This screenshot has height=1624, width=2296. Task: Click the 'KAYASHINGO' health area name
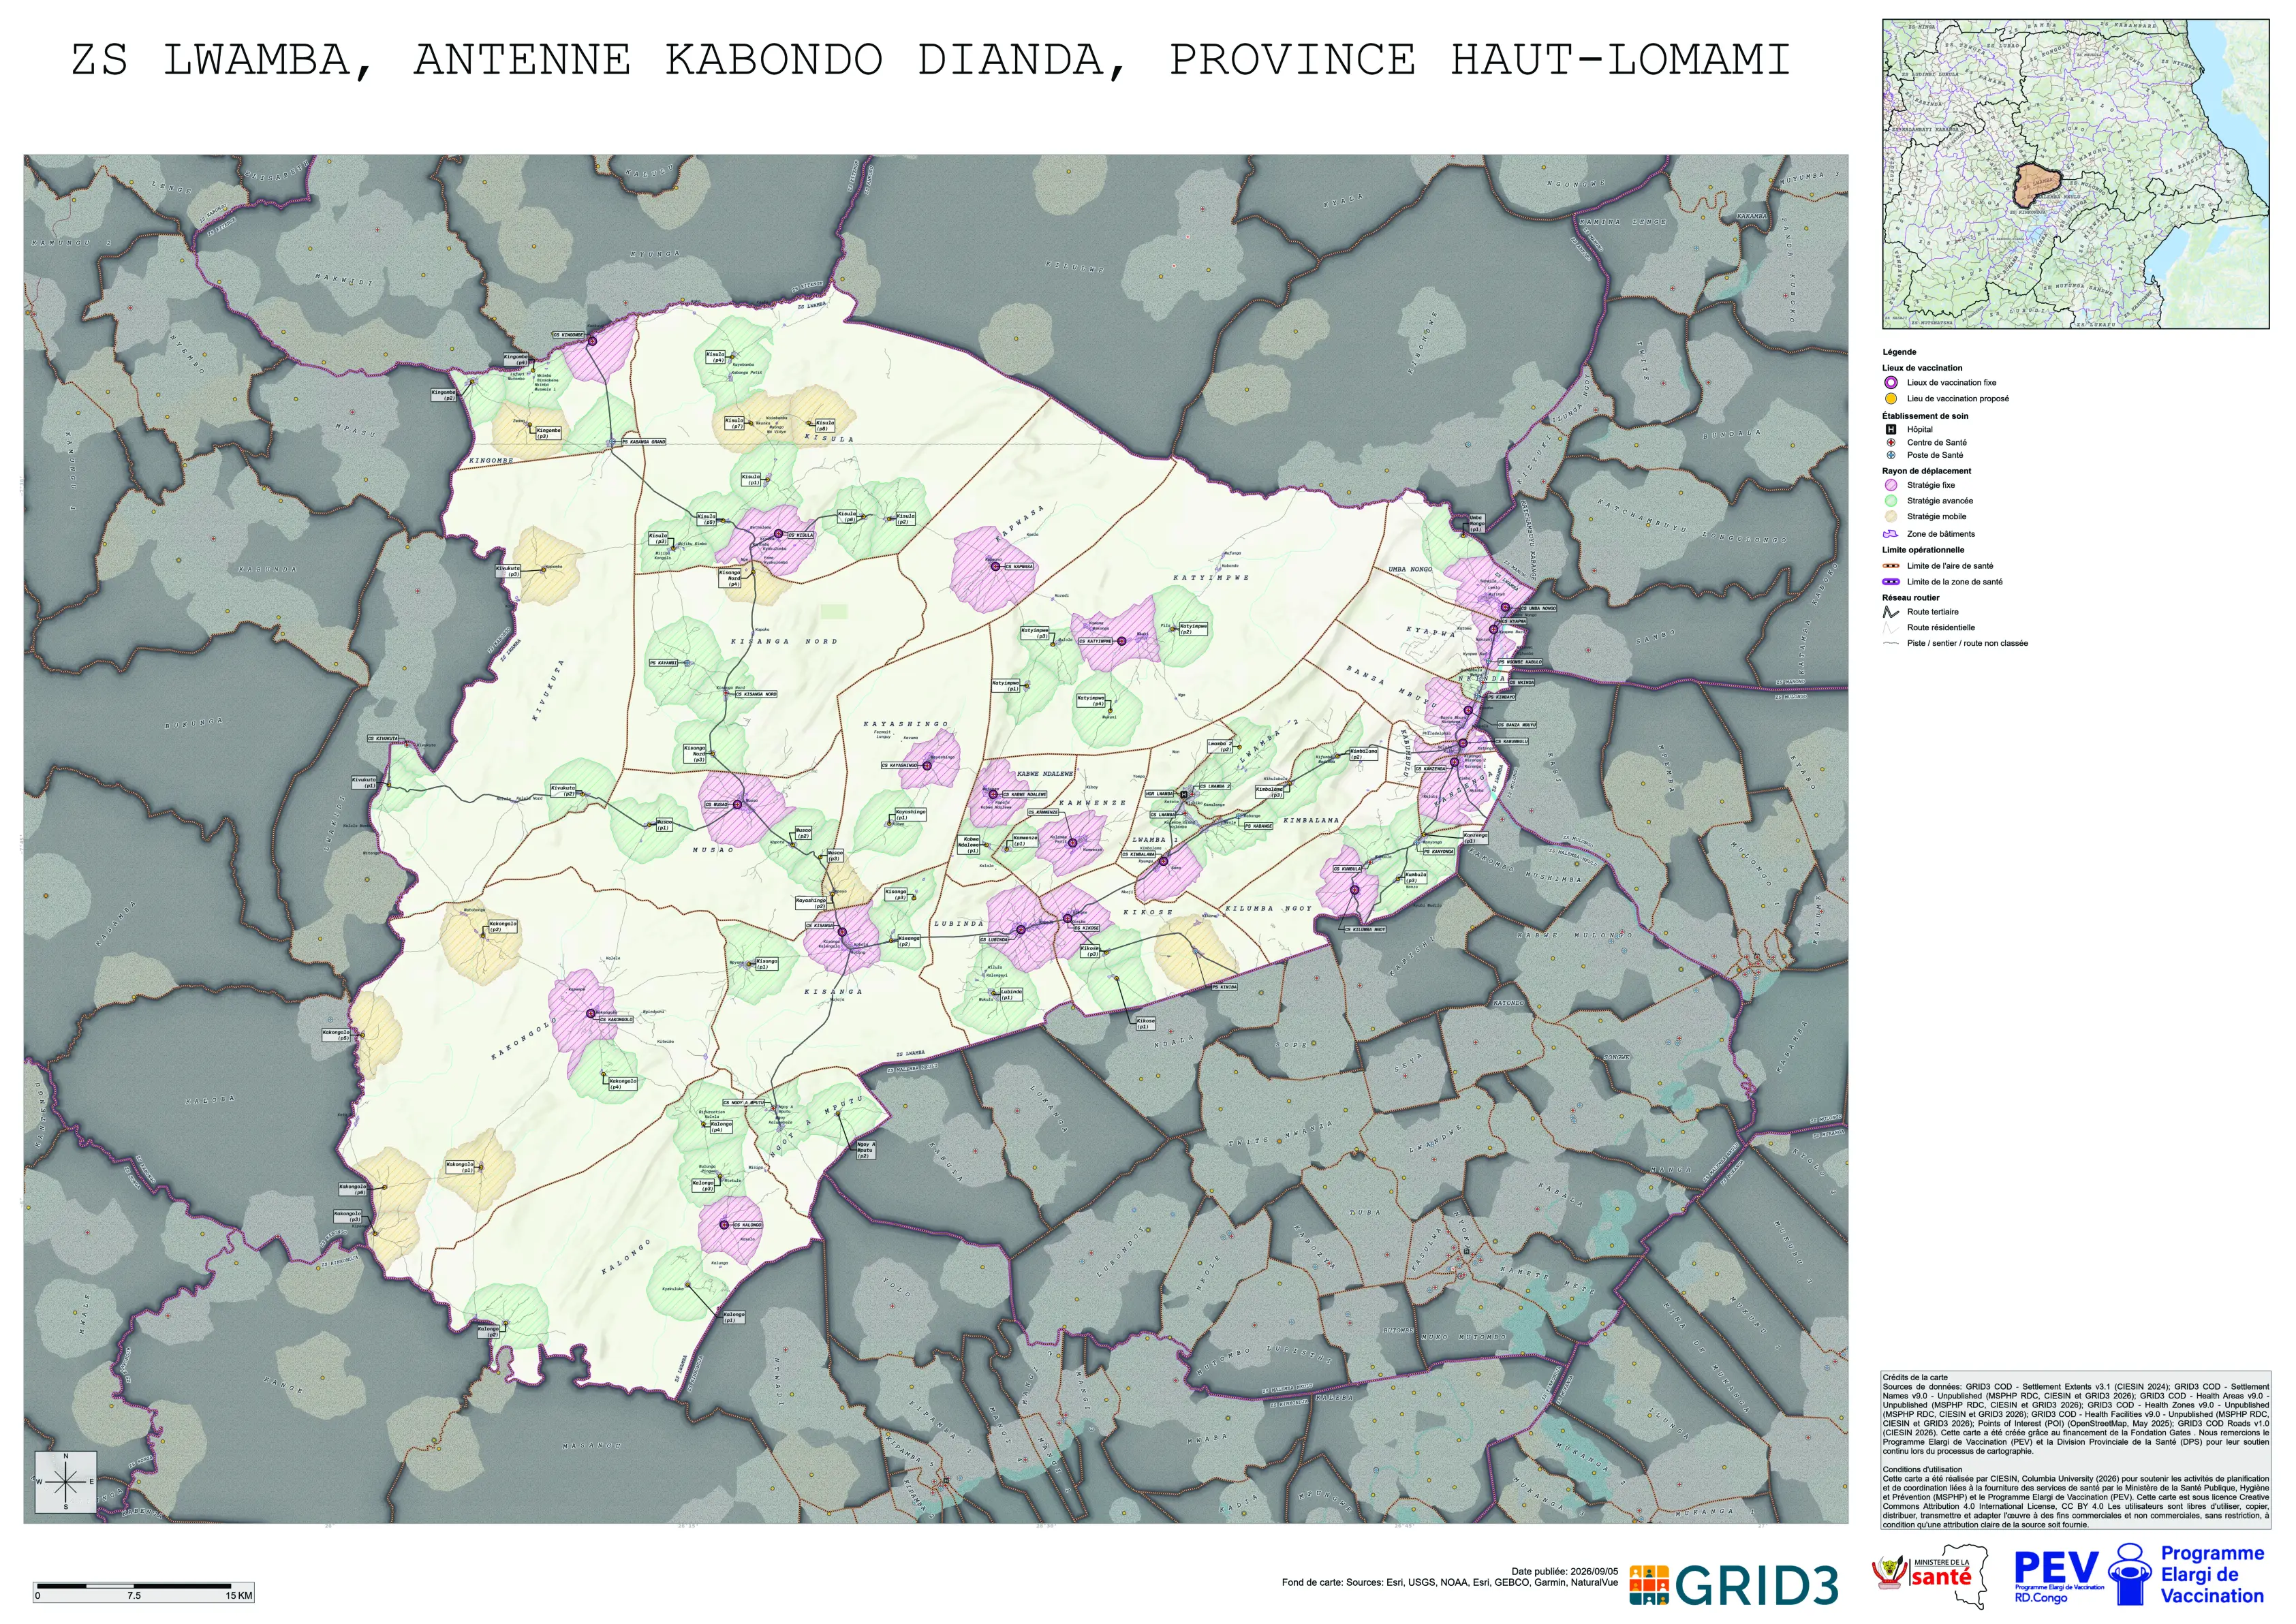click(906, 724)
